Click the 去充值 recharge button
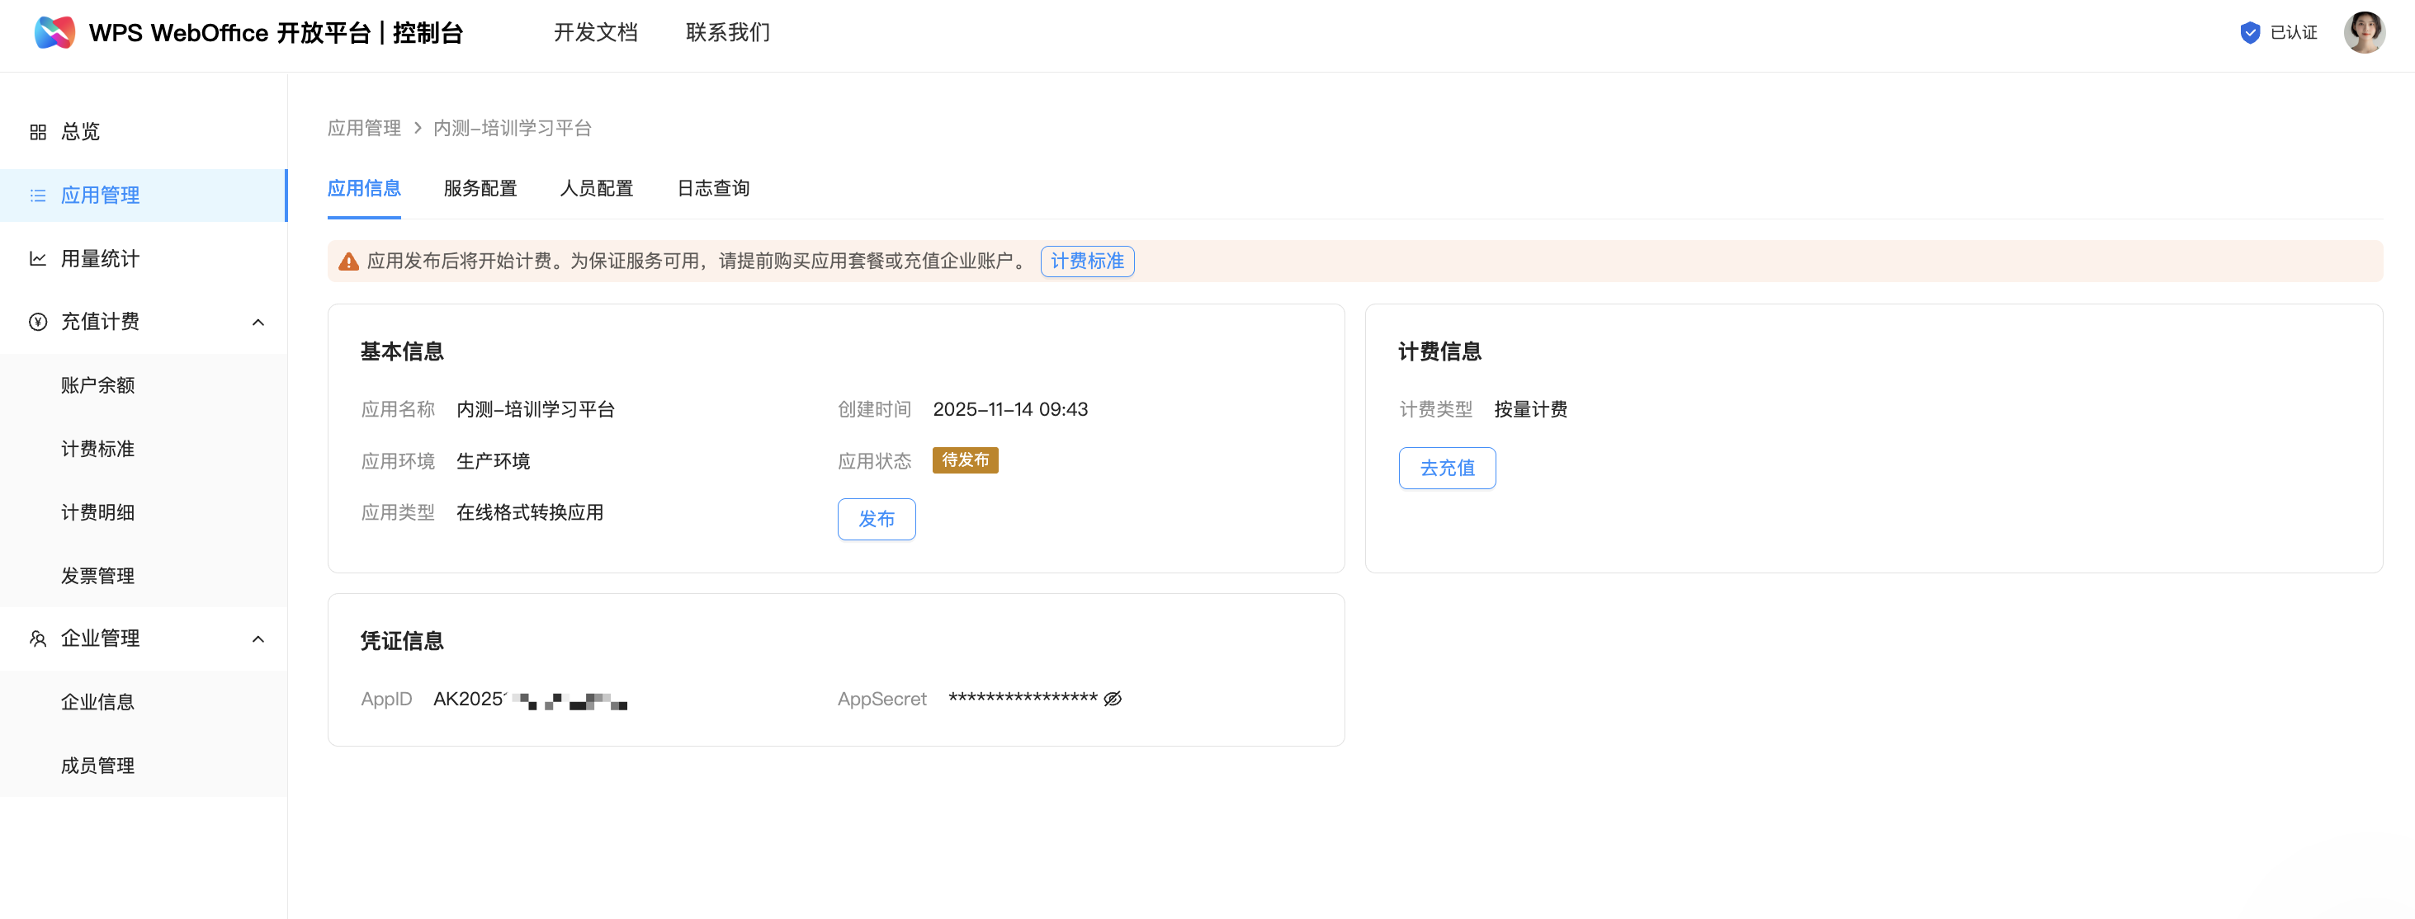This screenshot has height=919, width=2415. click(x=1447, y=468)
